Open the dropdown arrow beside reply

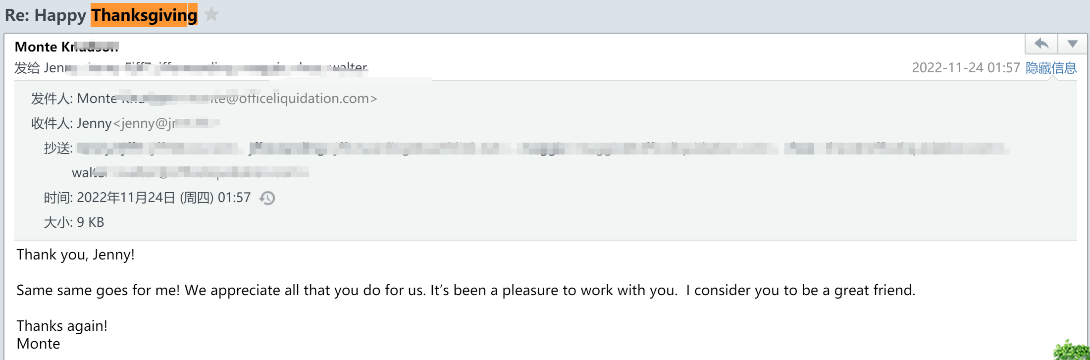pos(1072,44)
